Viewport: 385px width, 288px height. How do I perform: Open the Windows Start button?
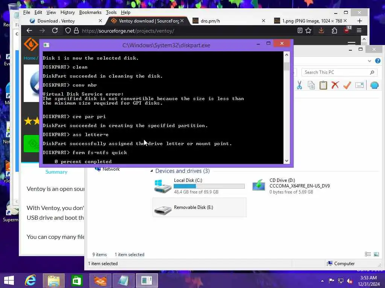pos(9,280)
